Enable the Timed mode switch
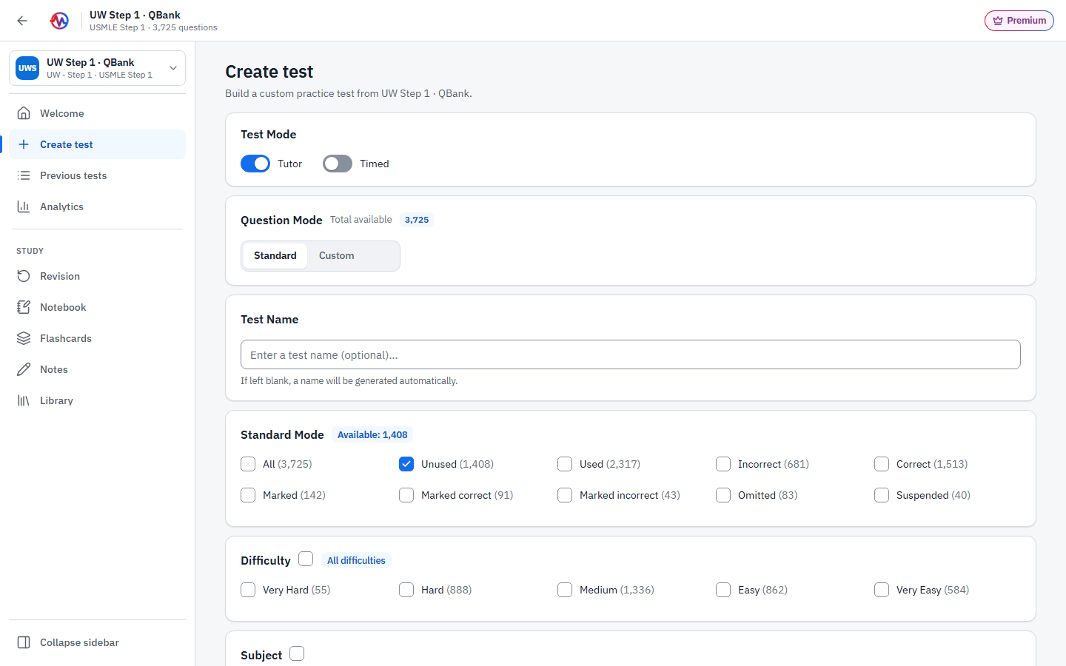Screen dimensions: 1066x666 [338, 164]
